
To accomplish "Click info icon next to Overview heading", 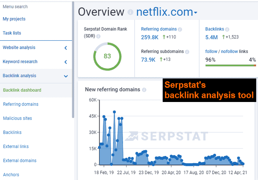I will (x=130, y=13).
